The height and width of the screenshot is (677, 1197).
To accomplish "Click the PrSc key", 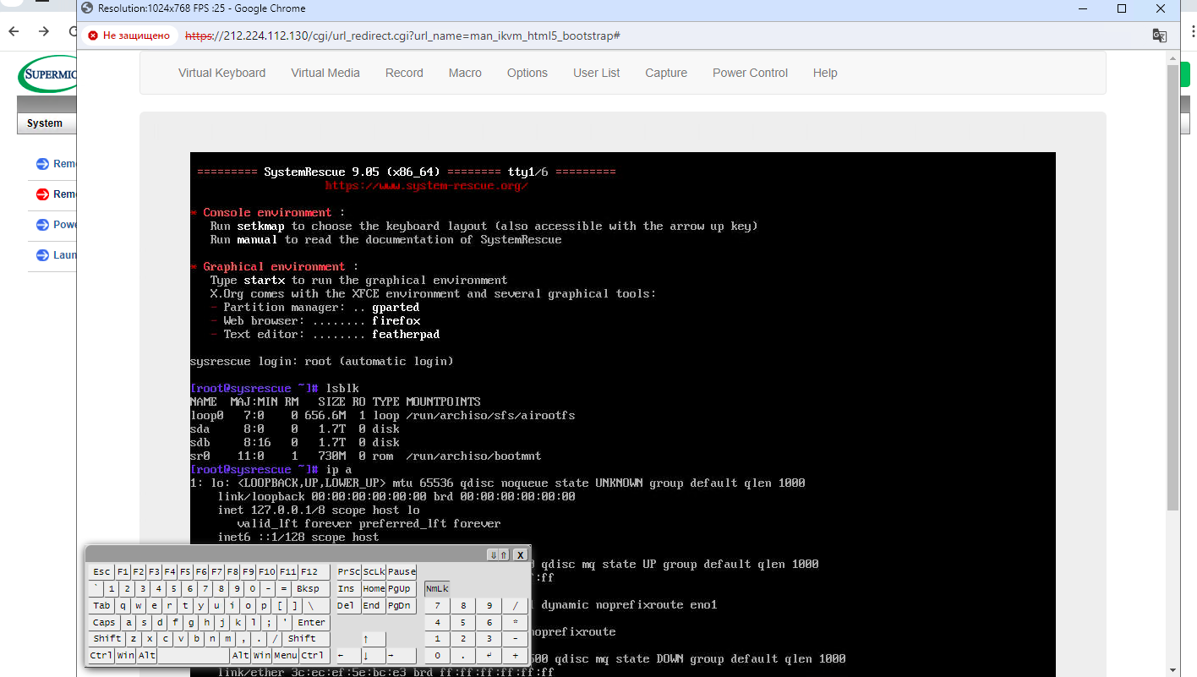I will pyautogui.click(x=348, y=571).
